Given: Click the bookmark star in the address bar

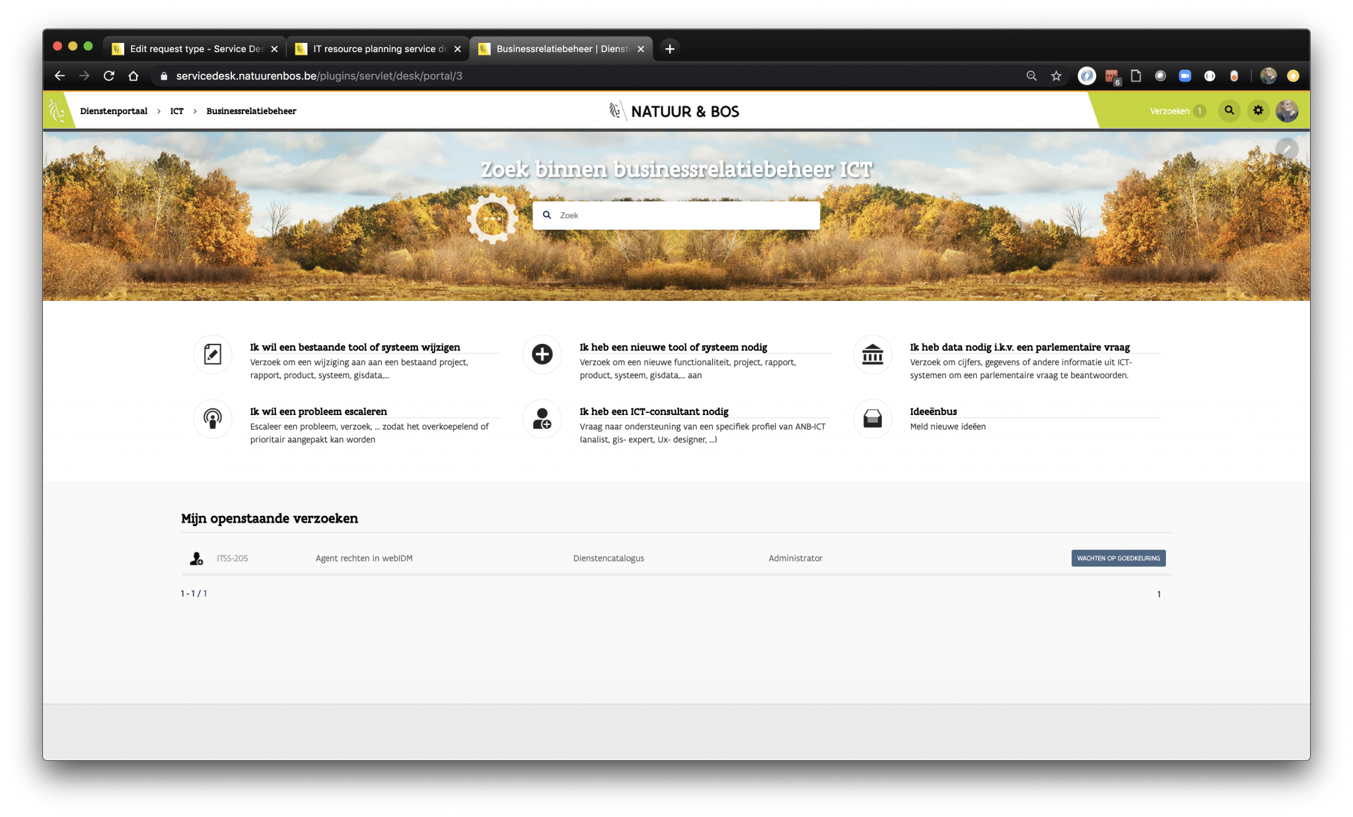Looking at the screenshot, I should point(1055,76).
